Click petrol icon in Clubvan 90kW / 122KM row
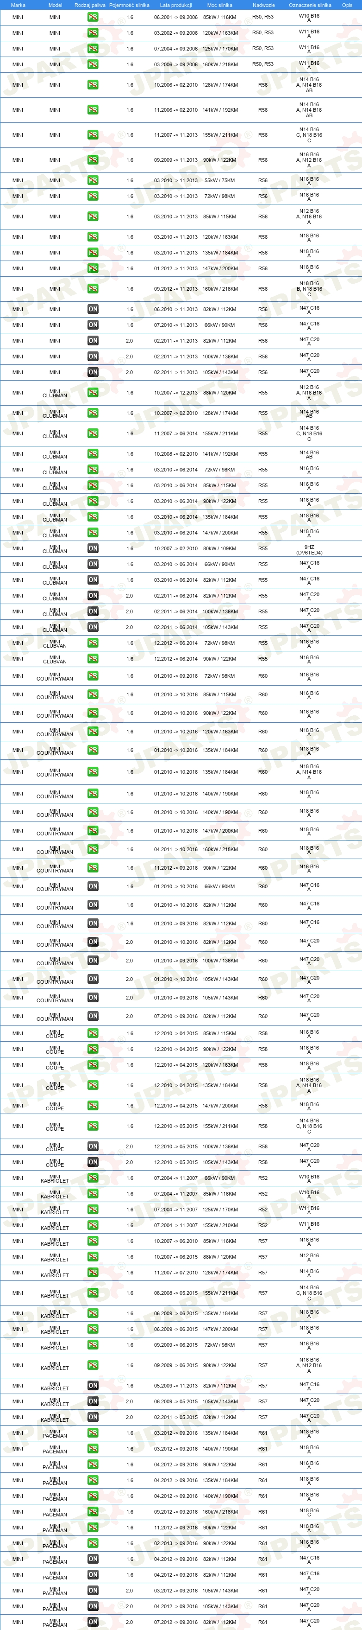 tap(93, 659)
